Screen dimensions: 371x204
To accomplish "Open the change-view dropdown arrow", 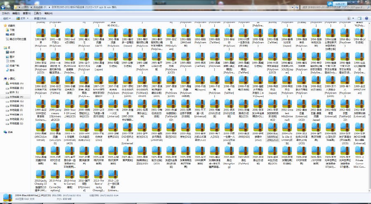I will tap(353, 18).
